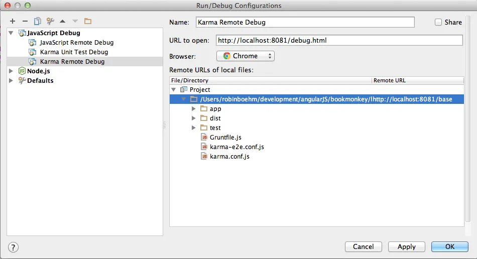Collapse the bookmonkey directory row
This screenshot has width=477, height=259.
[183, 99]
